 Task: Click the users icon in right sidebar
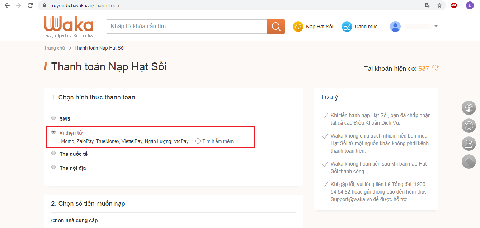pyautogui.click(x=469, y=144)
